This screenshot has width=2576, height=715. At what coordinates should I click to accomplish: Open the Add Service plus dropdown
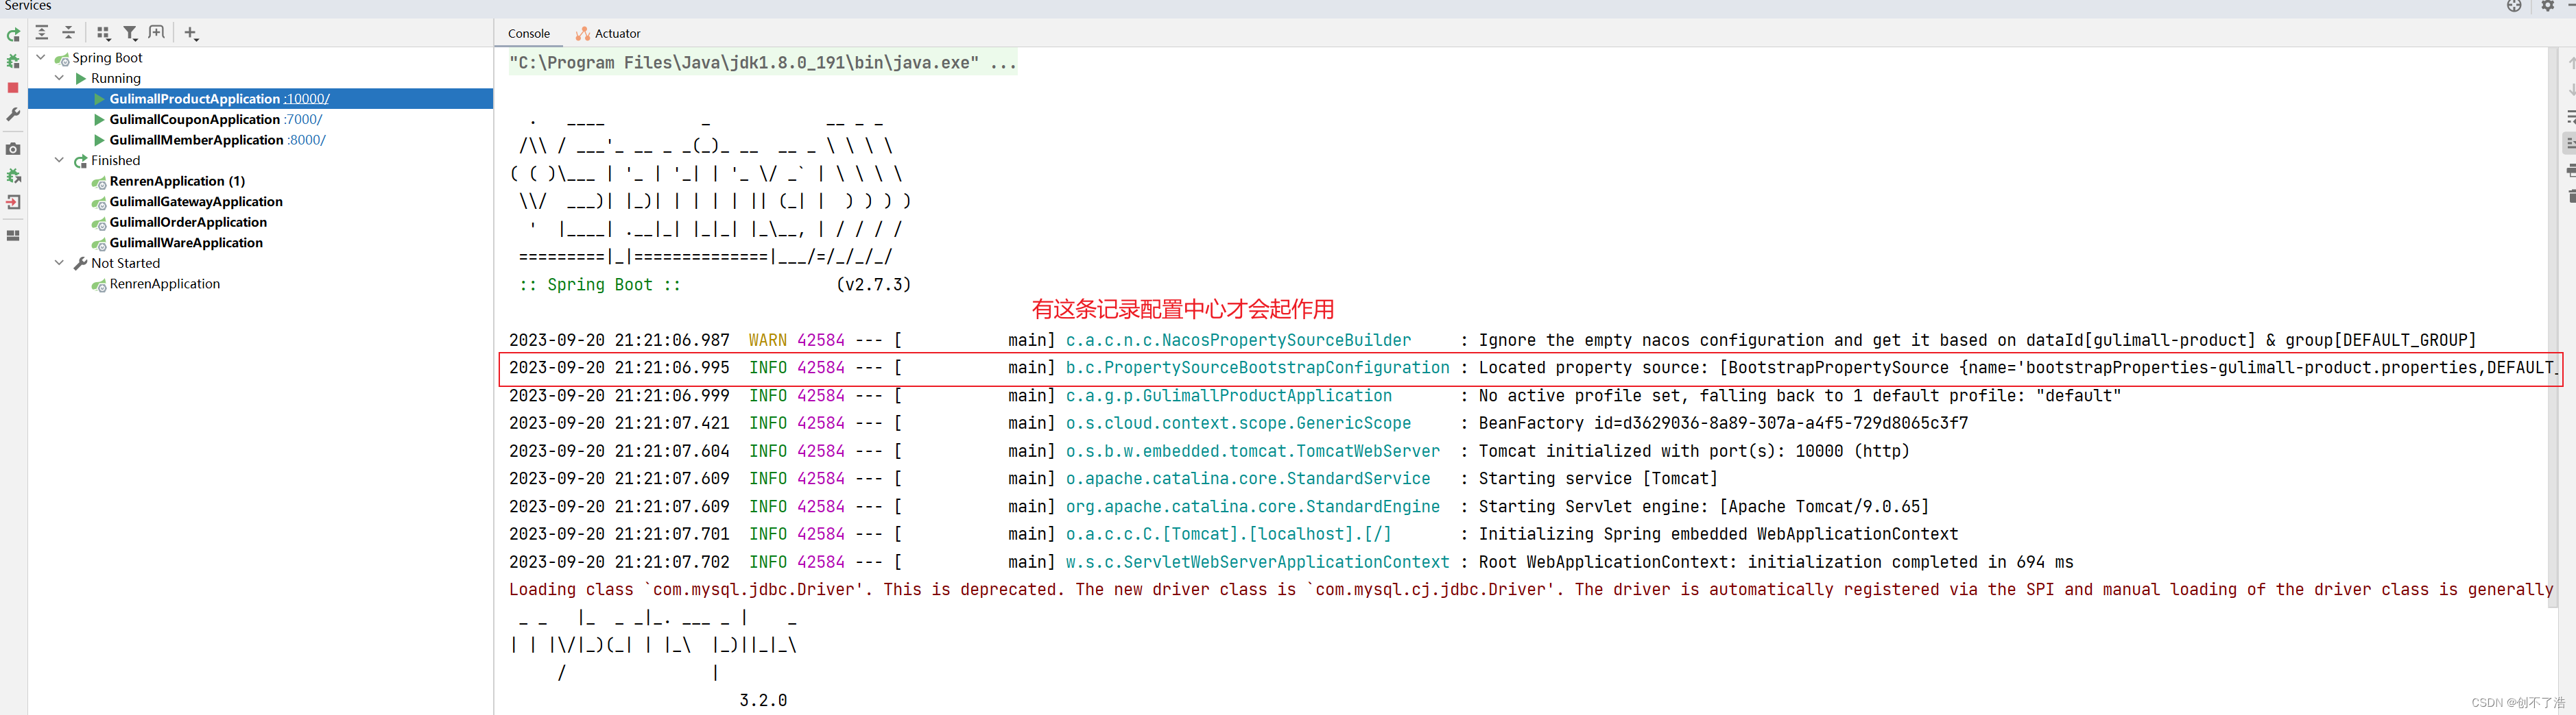pos(191,33)
